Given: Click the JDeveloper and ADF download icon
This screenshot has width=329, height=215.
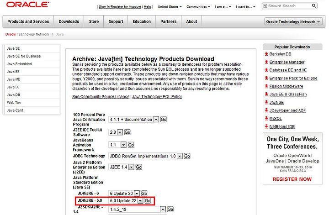Looking at the screenshot, I should [266, 110].
